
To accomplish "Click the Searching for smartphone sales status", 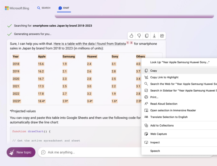I will tap(53, 26).
